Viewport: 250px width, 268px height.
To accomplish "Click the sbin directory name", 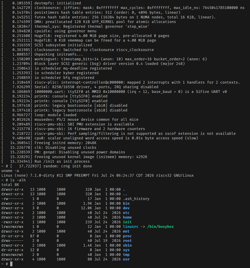I will pyautogui.click(x=127, y=245).
